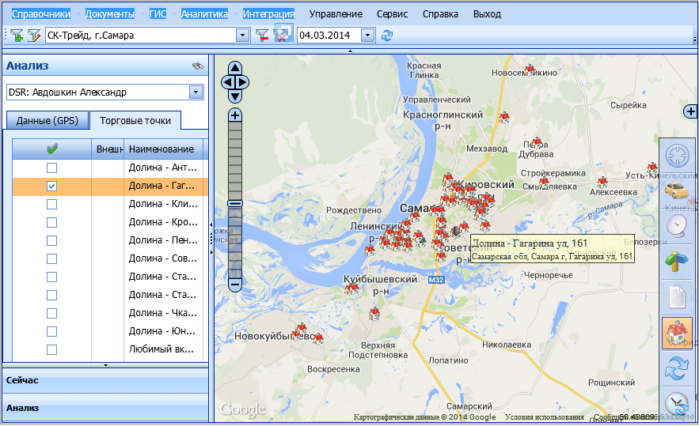
Task: Open the date picker dropdown for 04.03.2014
Action: 367,36
